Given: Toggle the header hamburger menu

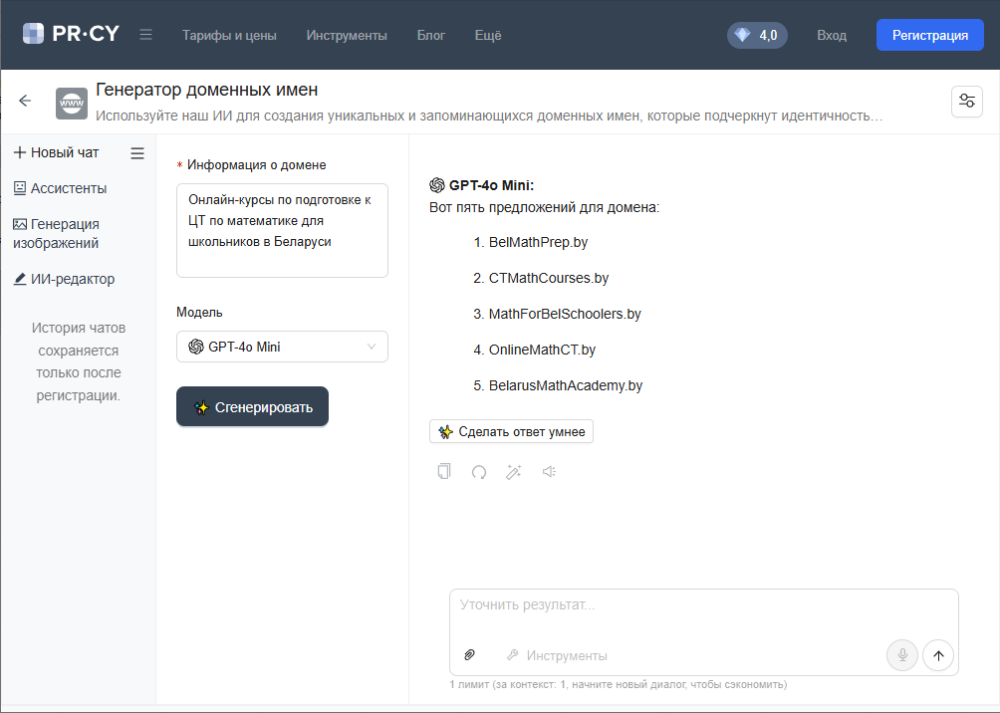Looking at the screenshot, I should coord(146,35).
